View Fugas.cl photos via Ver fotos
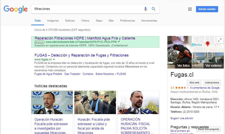Image resolution: width=225 pixels, height=134 pixels. 183,65
